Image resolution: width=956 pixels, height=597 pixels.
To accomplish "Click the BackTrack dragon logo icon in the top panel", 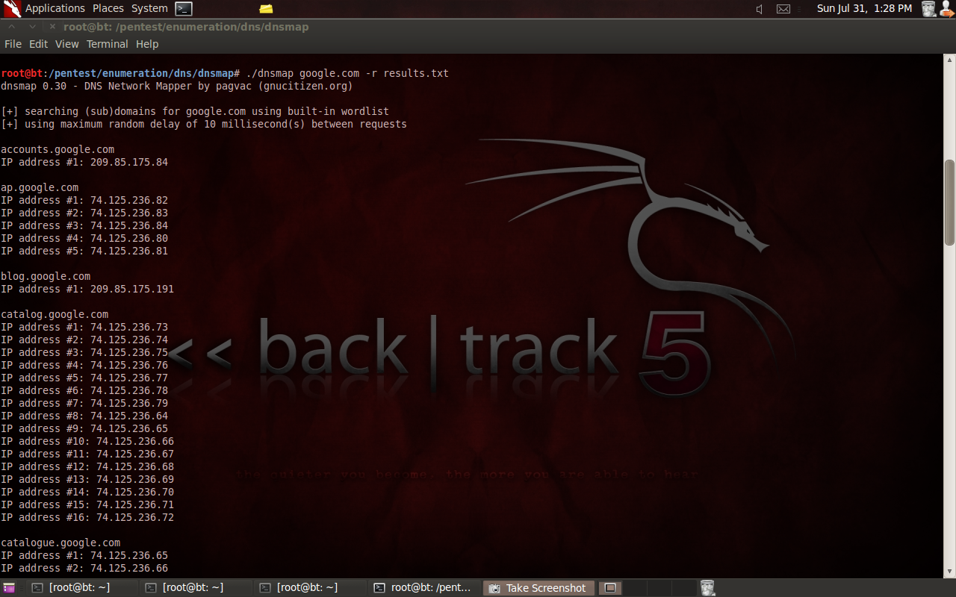I will pyautogui.click(x=12, y=9).
